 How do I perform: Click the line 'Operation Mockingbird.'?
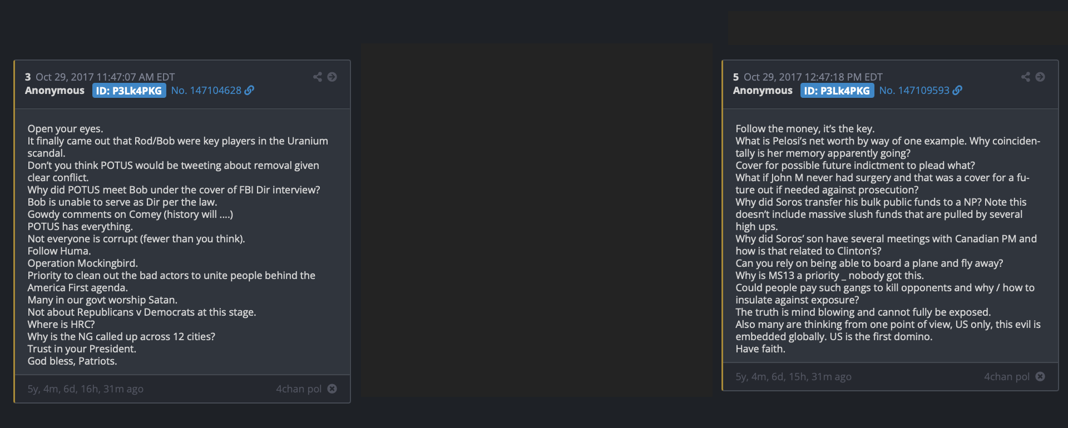click(x=83, y=263)
